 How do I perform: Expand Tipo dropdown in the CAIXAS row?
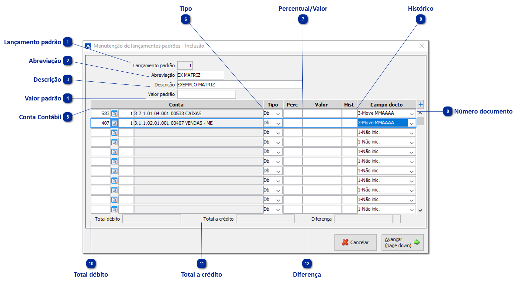click(x=278, y=114)
